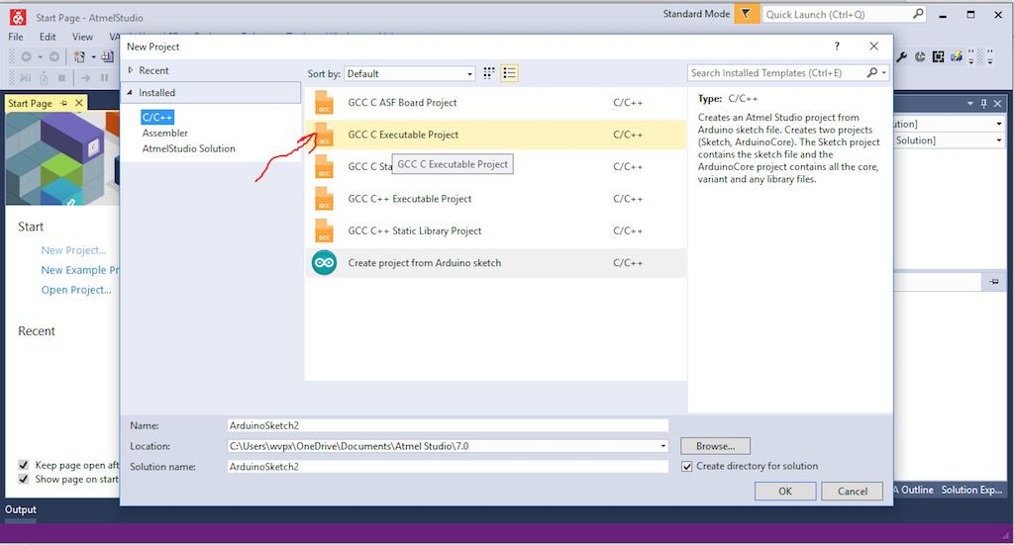Click the Browse... button
Screen dimensions: 1014x545
(x=715, y=446)
